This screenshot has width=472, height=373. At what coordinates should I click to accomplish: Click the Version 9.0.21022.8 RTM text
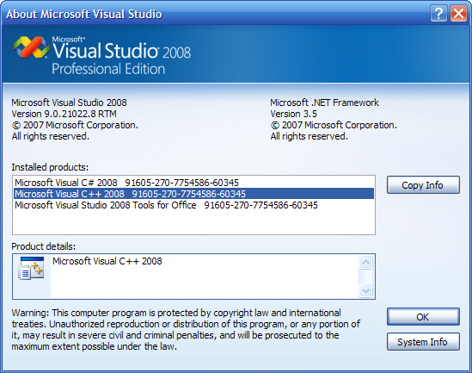[64, 114]
